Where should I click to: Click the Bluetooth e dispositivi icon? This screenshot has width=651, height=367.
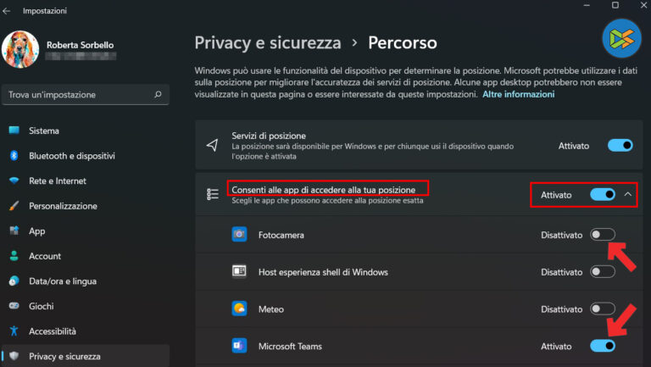[14, 156]
